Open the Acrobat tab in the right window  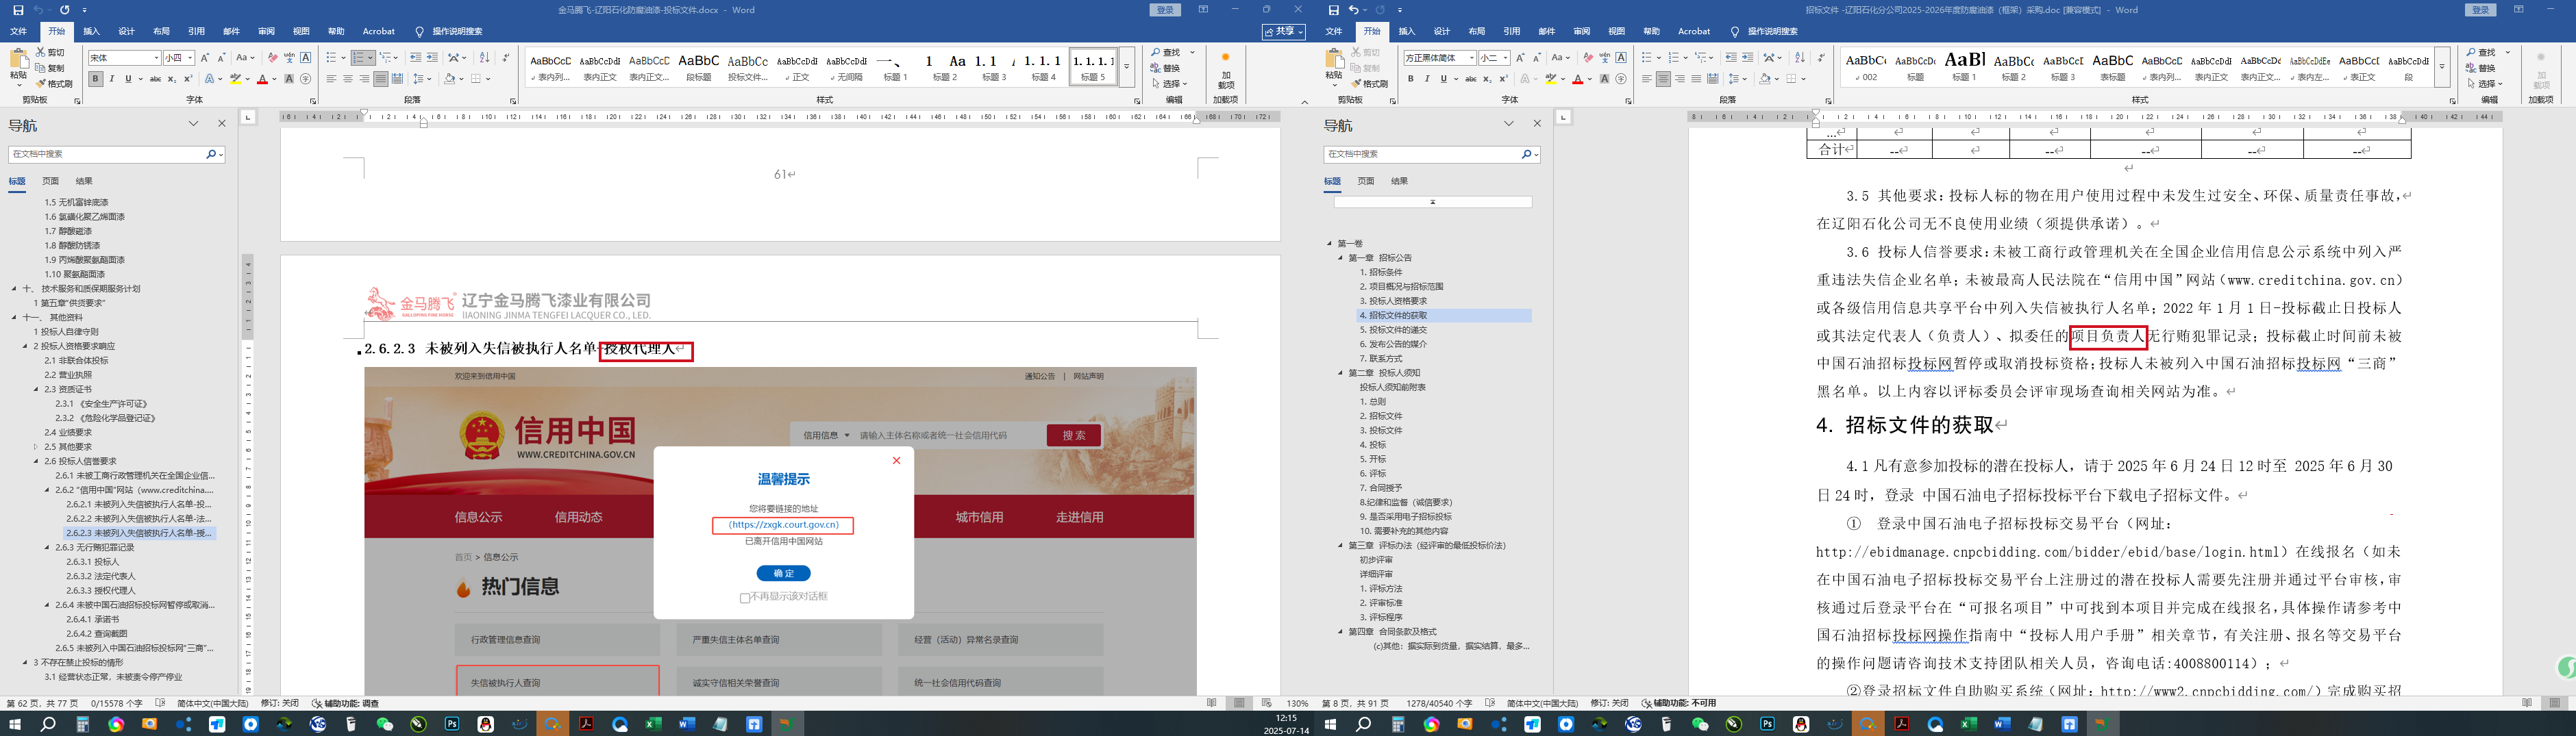pyautogui.click(x=1694, y=32)
